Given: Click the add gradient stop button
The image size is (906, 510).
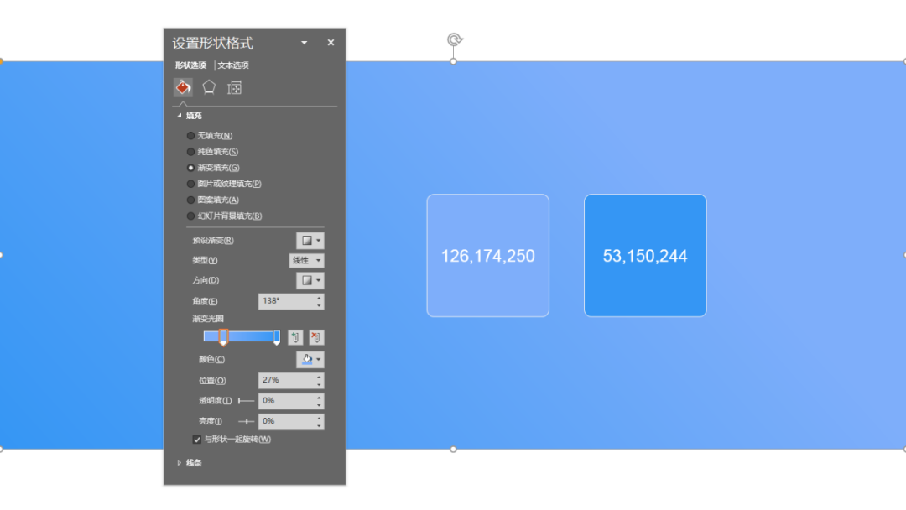Looking at the screenshot, I should click(295, 337).
